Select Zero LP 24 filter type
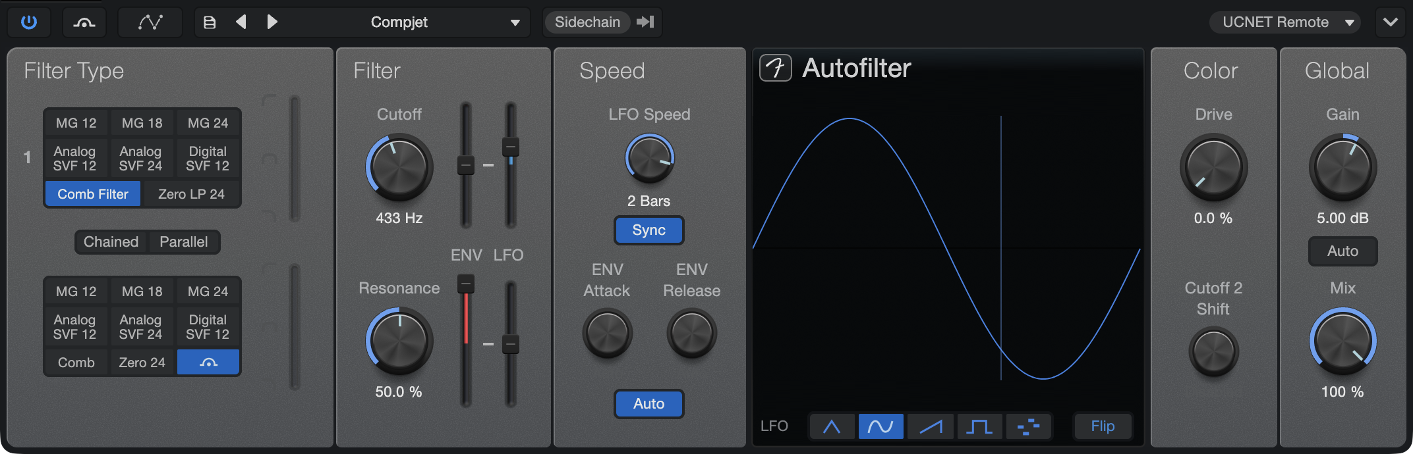1413x454 pixels. [x=191, y=194]
